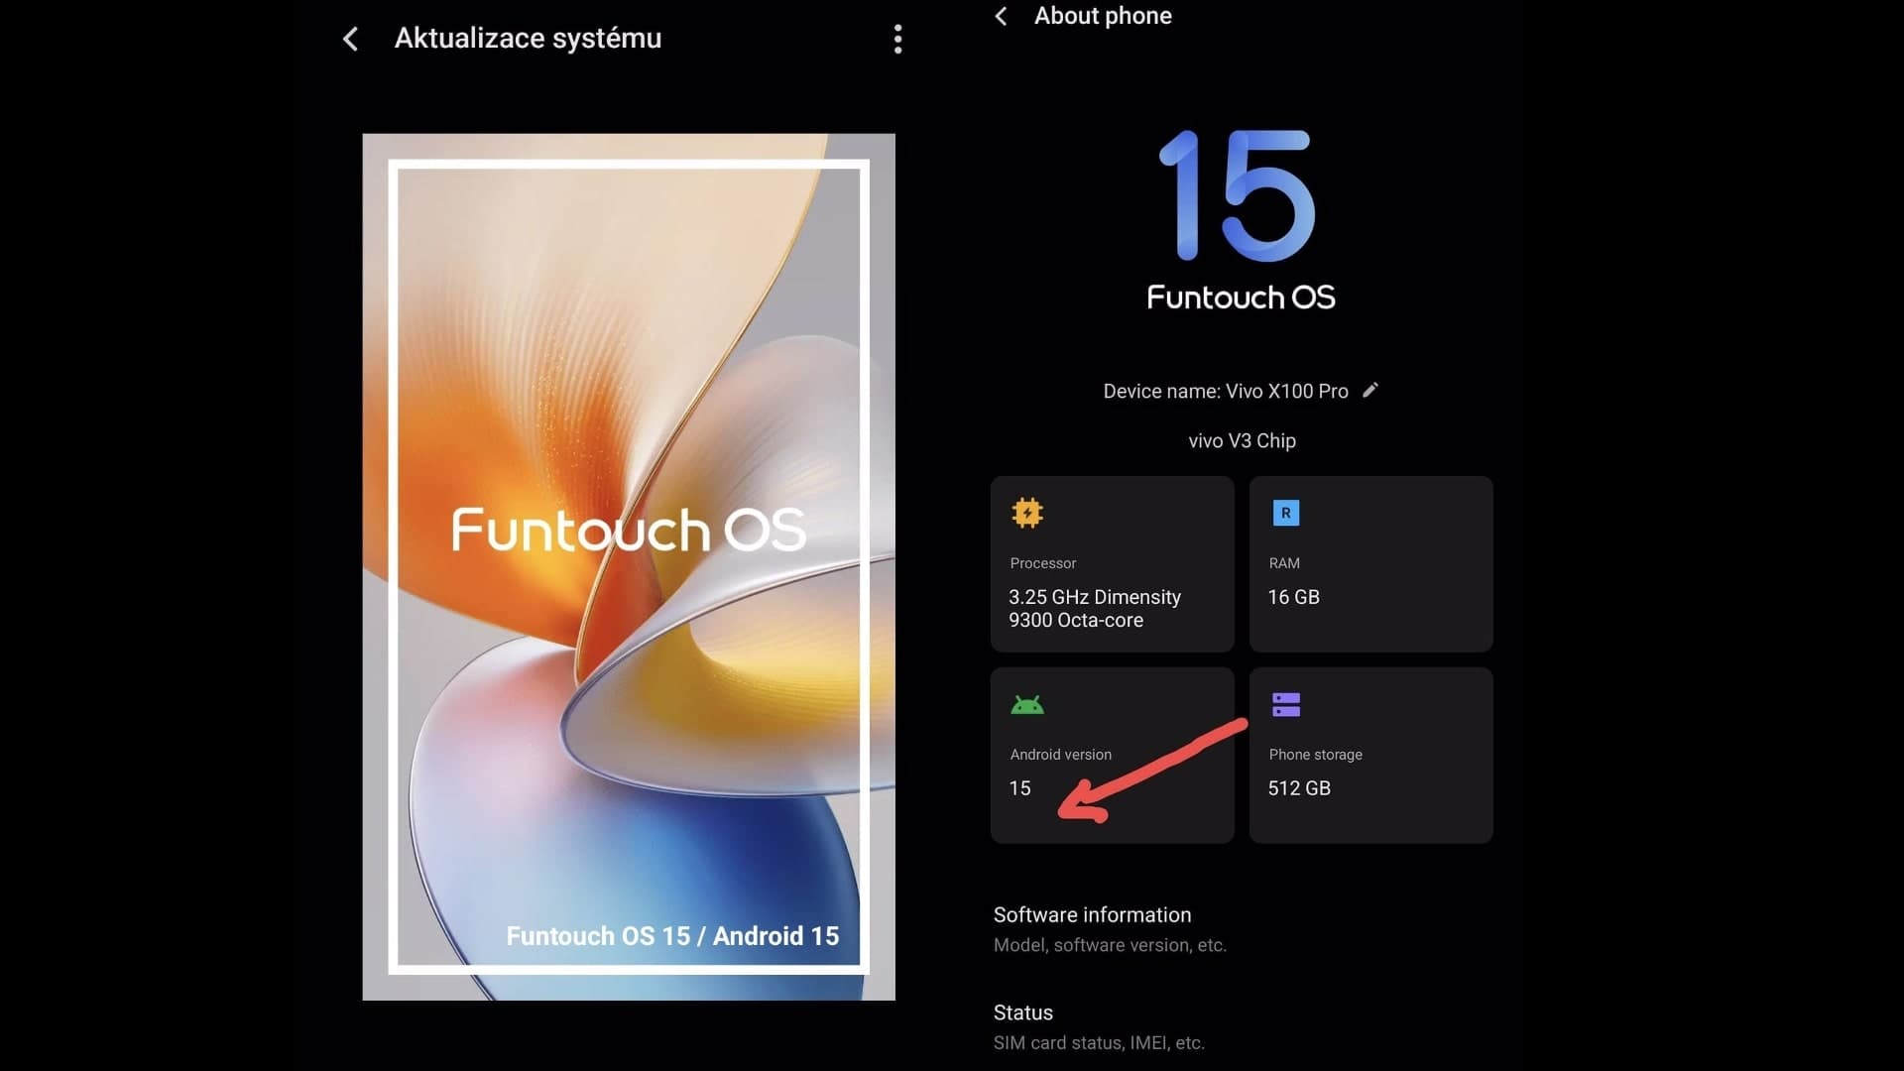Image resolution: width=1904 pixels, height=1071 pixels.
Task: Select the '16 GB' RAM value
Action: [1293, 597]
